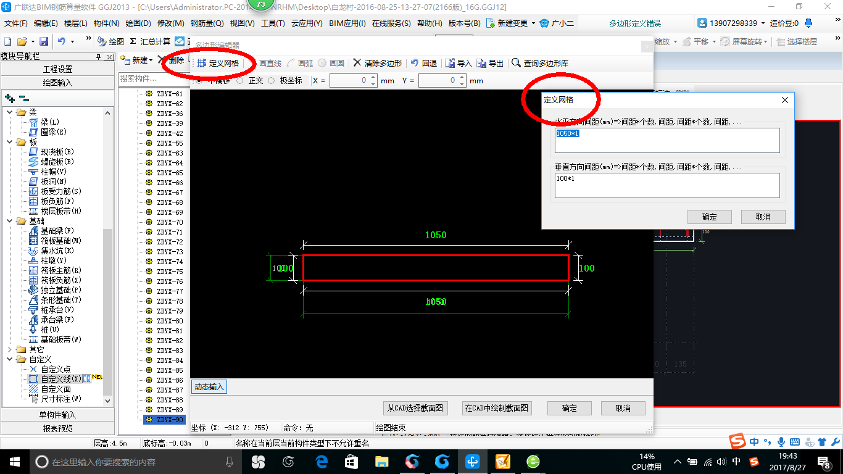Image resolution: width=843 pixels, height=474 pixels.
Task: Open the 工程设置 navigation section
Action: [x=58, y=69]
